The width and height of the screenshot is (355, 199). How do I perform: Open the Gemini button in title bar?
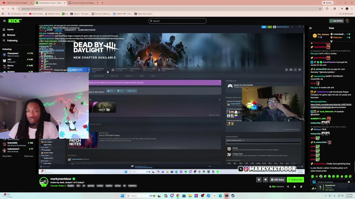point(327,3)
